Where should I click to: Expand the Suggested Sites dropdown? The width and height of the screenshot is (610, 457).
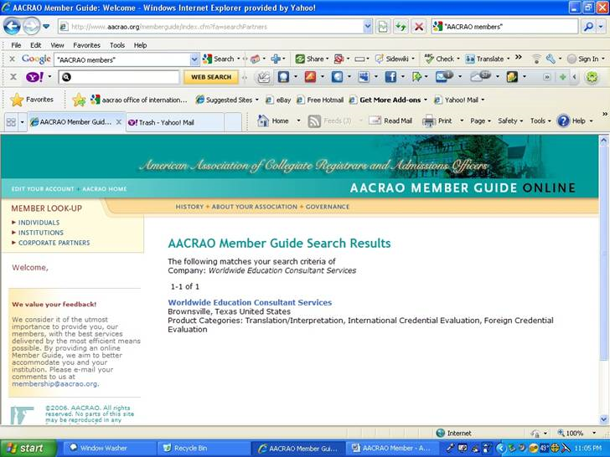[256, 100]
